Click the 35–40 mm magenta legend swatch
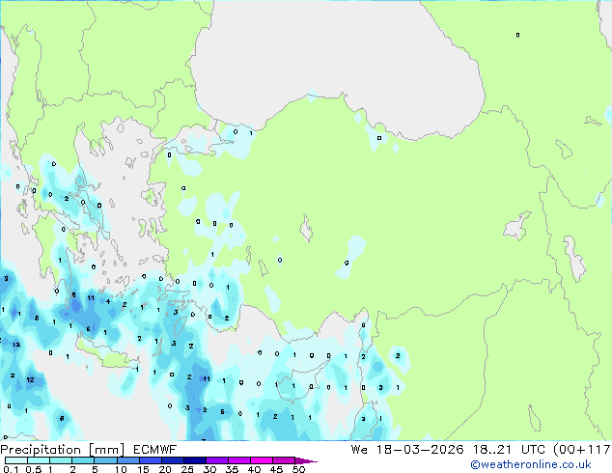 pos(239,460)
